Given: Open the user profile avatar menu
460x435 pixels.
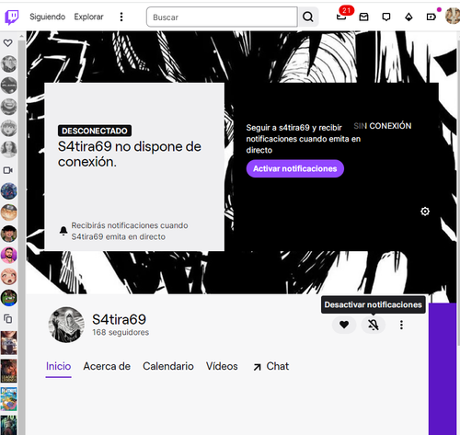Looking at the screenshot, I should [453, 16].
